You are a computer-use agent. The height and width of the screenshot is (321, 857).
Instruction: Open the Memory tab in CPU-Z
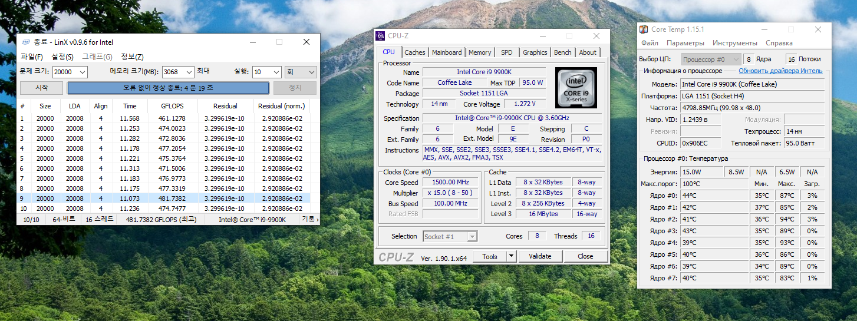click(x=480, y=52)
